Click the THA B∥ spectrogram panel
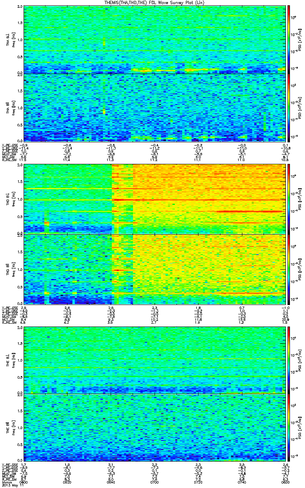 (154, 107)
